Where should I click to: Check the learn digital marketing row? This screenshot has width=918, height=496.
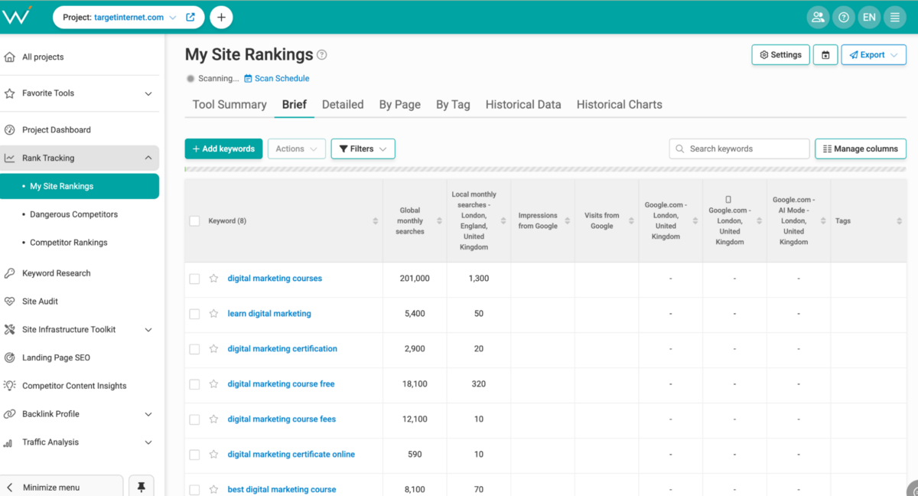click(x=194, y=314)
